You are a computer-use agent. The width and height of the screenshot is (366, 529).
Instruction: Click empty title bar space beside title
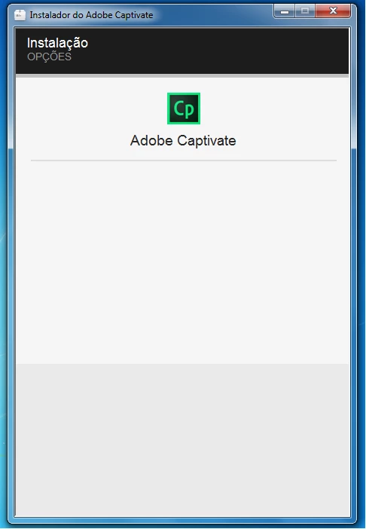click(214, 15)
